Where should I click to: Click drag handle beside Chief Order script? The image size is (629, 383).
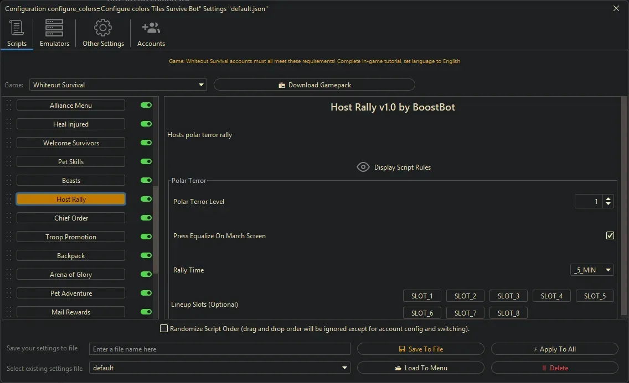(9, 218)
